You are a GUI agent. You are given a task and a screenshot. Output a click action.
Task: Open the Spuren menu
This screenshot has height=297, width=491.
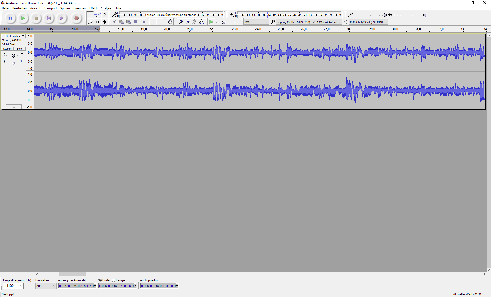[x=65, y=8]
